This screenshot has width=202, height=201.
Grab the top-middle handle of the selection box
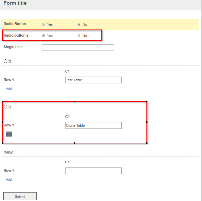[x=75, y=101]
